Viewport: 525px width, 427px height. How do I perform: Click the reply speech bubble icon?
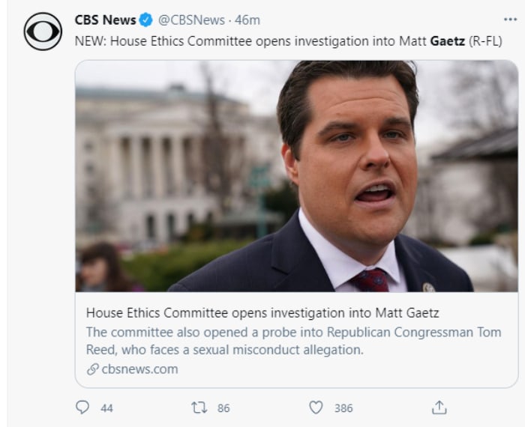(83, 407)
